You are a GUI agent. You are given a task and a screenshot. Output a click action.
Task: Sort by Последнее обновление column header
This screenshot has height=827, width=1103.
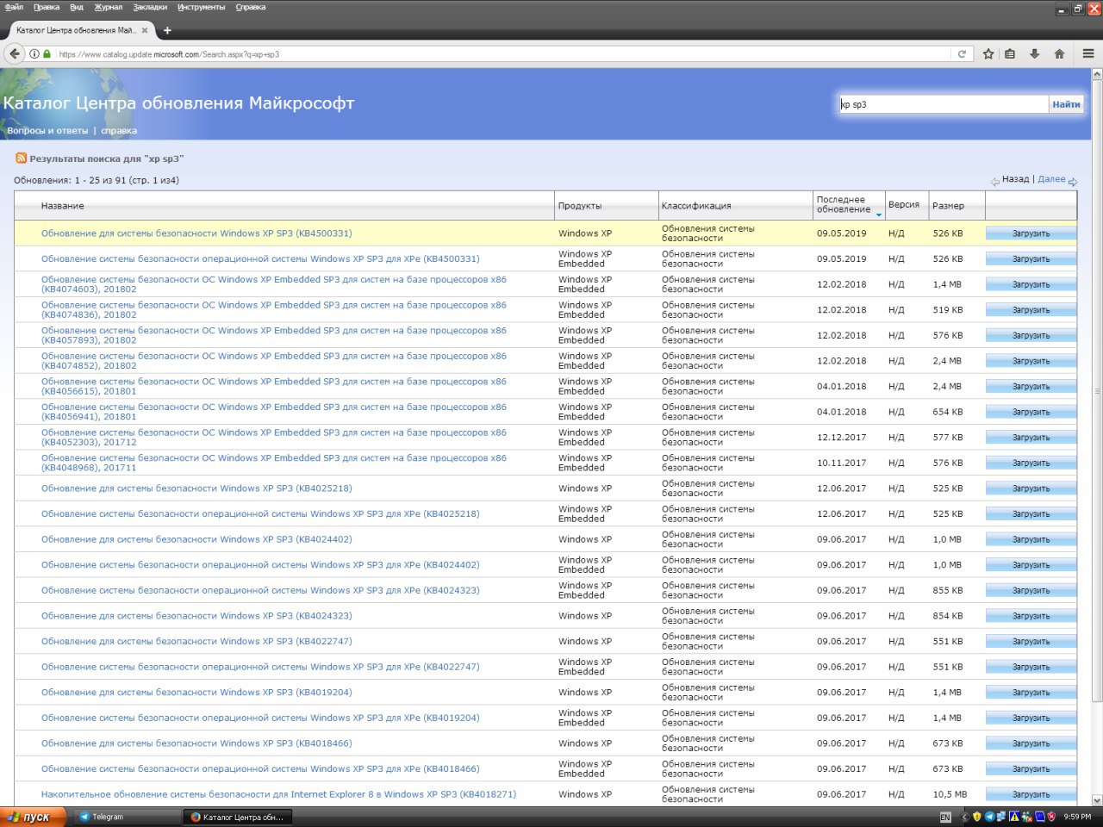[x=849, y=205]
